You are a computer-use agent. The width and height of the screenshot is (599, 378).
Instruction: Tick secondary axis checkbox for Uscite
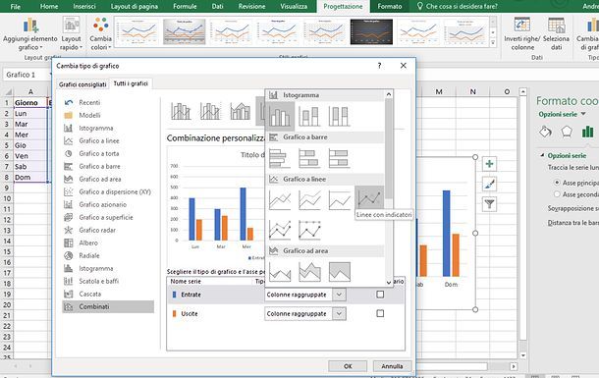pyautogui.click(x=380, y=313)
